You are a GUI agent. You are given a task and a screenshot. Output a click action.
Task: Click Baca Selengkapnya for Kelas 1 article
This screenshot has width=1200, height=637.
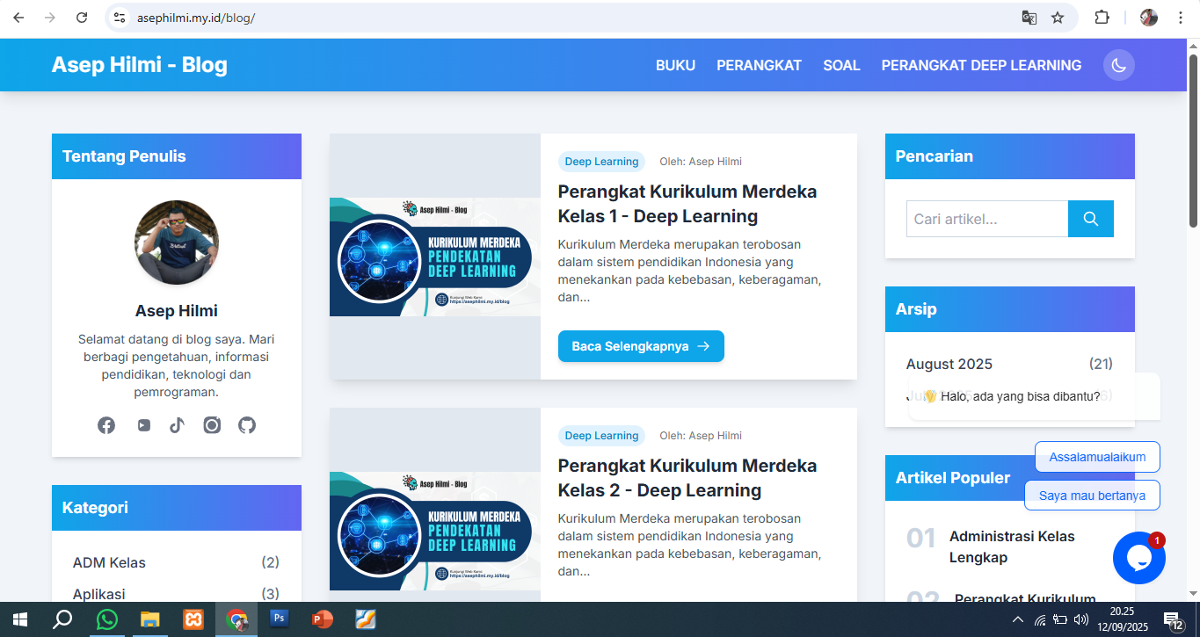tap(641, 346)
